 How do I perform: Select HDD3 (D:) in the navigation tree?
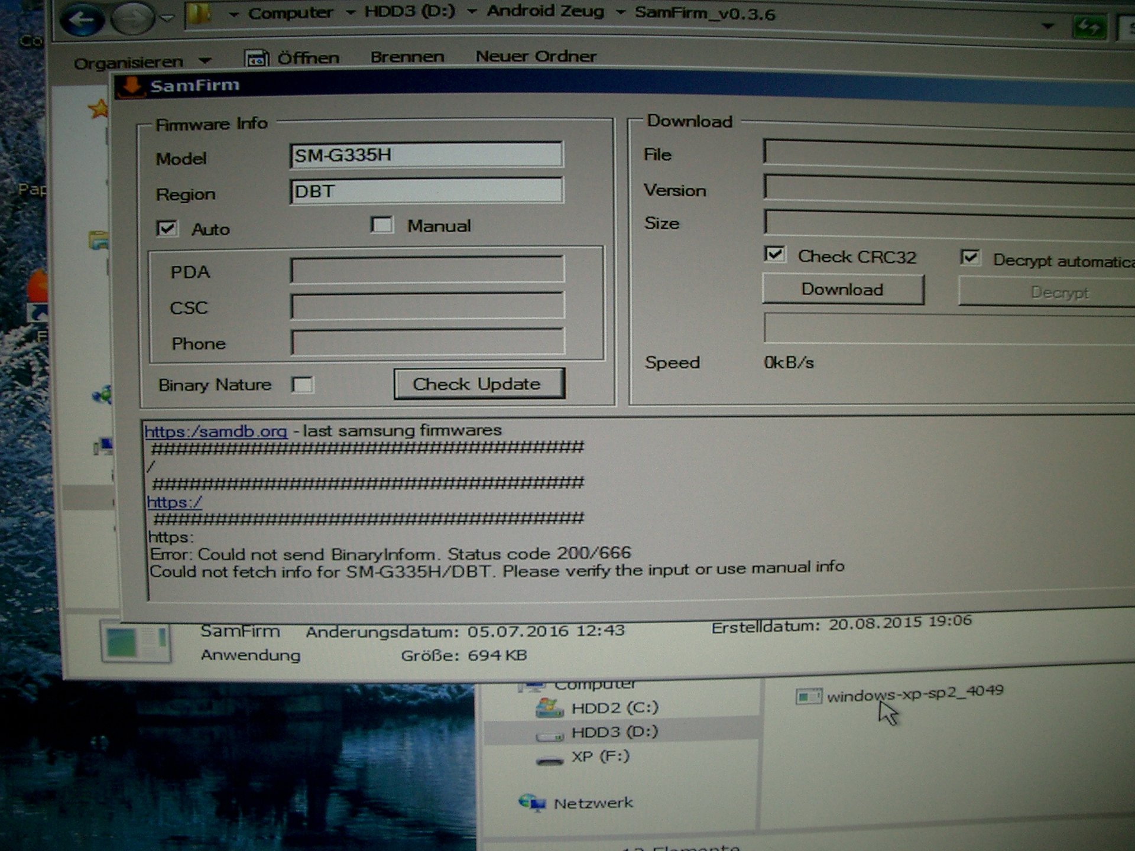tap(615, 732)
